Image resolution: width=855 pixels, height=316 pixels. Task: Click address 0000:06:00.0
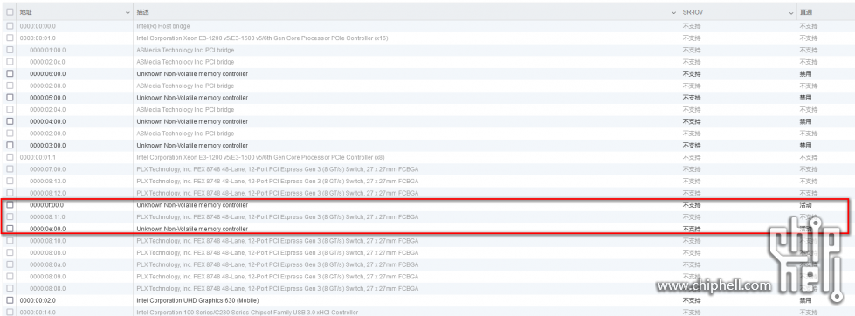(x=47, y=73)
